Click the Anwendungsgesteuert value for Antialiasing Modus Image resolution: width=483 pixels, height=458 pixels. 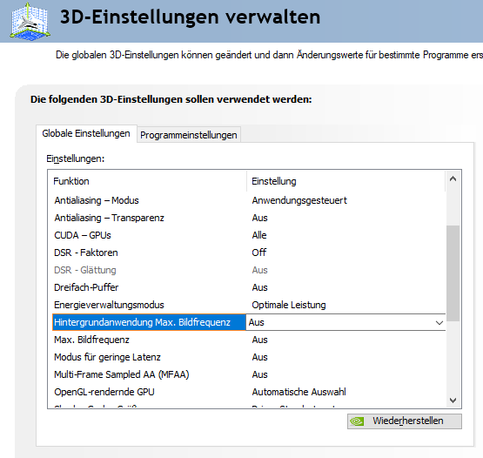point(299,200)
